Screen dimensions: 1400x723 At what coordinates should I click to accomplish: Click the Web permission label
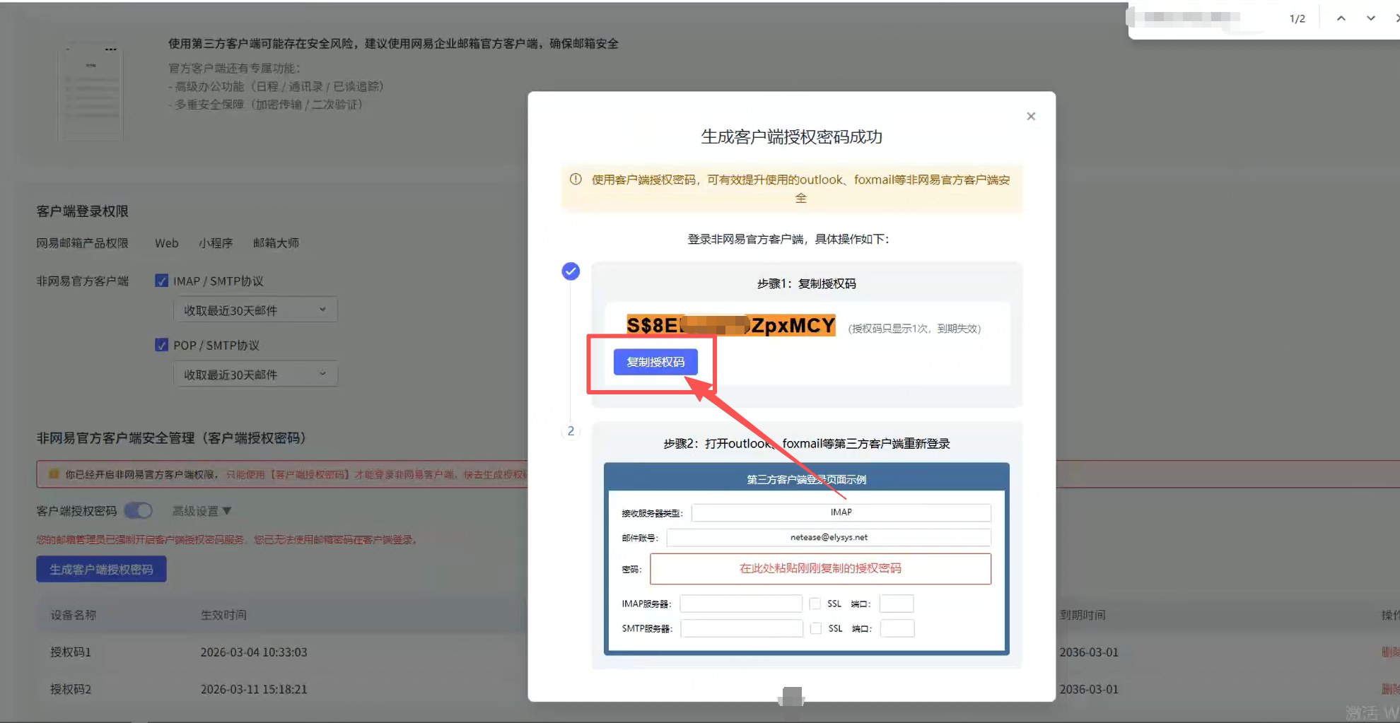click(167, 243)
